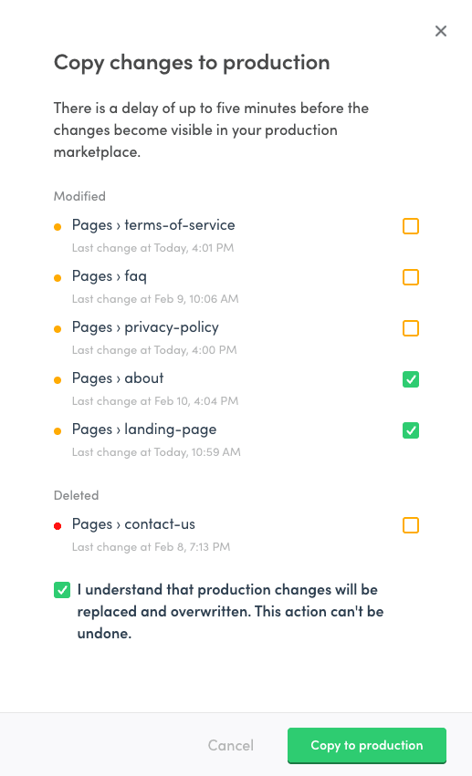Click the orange dot beside about
The image size is (472, 776).
pyautogui.click(x=58, y=379)
